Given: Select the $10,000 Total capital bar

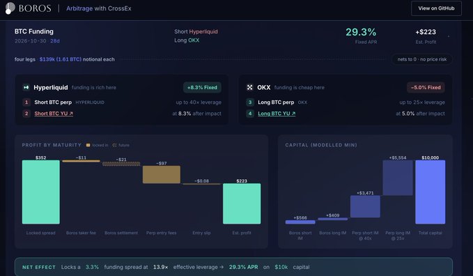Looking at the screenshot, I should pos(431,192).
